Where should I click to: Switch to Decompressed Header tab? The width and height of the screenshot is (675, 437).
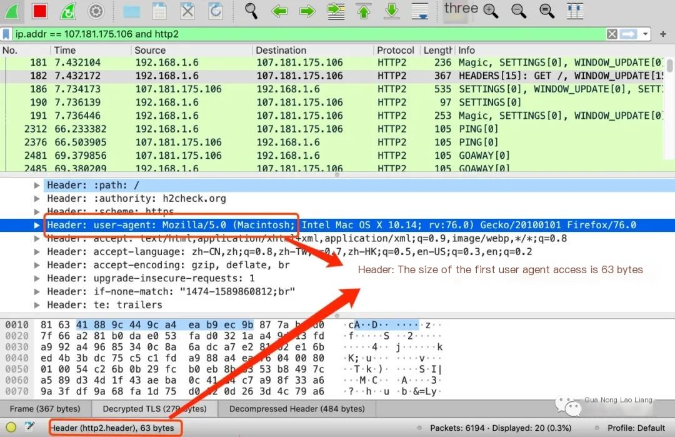pyautogui.click(x=297, y=409)
